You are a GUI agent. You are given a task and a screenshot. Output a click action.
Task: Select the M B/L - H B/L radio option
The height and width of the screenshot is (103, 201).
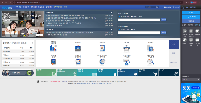132,16
